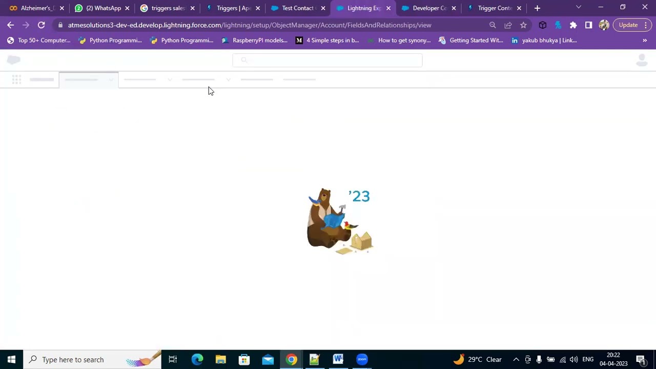Share this page using the share icon
The image size is (656, 369).
click(x=508, y=25)
